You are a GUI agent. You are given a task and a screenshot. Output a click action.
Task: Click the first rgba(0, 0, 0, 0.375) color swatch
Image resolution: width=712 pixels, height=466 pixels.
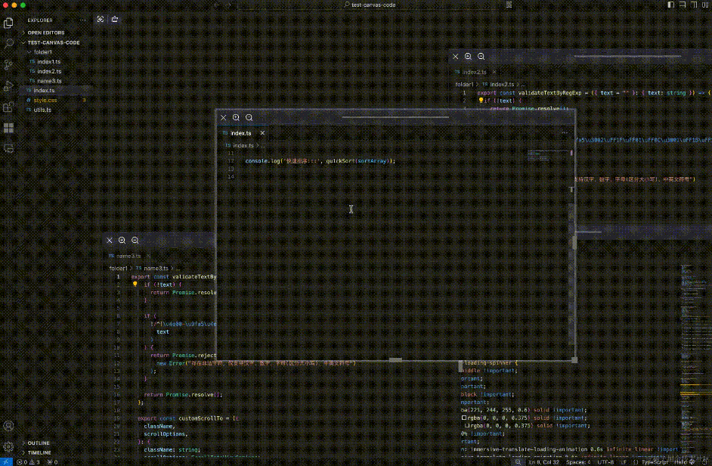coord(464,418)
